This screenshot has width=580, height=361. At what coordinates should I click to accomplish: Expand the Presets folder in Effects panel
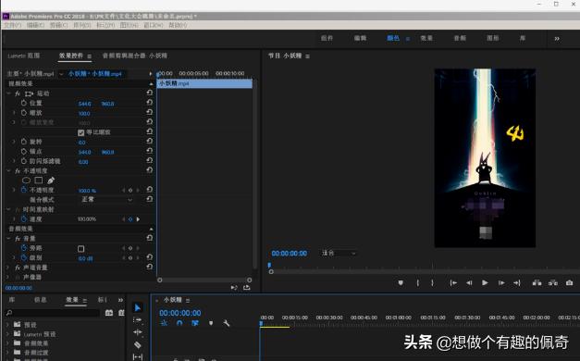(x=7, y=324)
